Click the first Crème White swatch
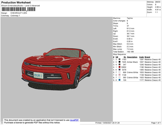The image size is (162, 125). point(119,72)
